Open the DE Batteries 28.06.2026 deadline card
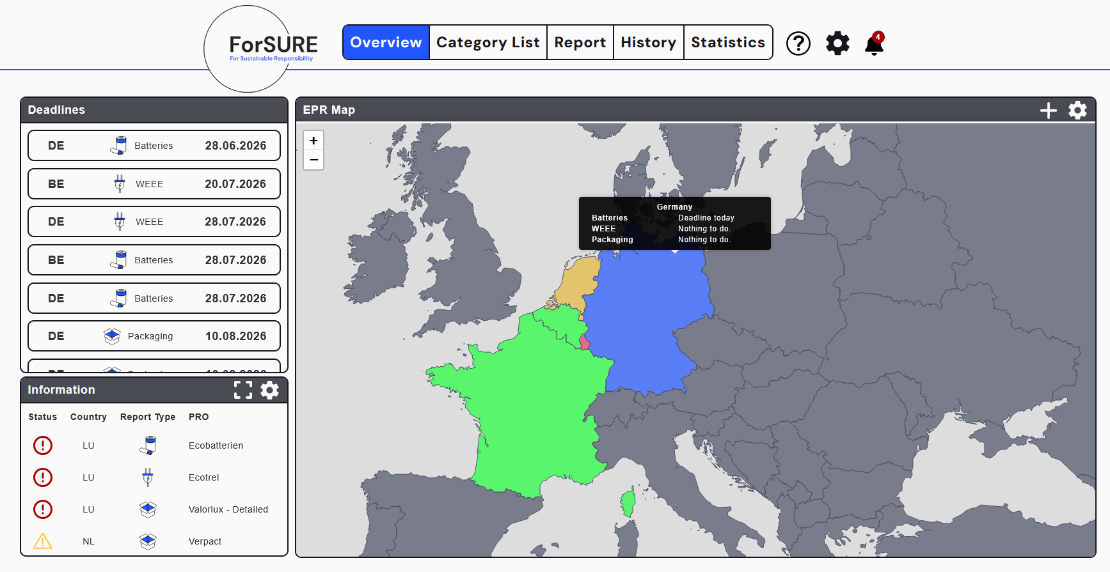The width and height of the screenshot is (1110, 572). [154, 146]
